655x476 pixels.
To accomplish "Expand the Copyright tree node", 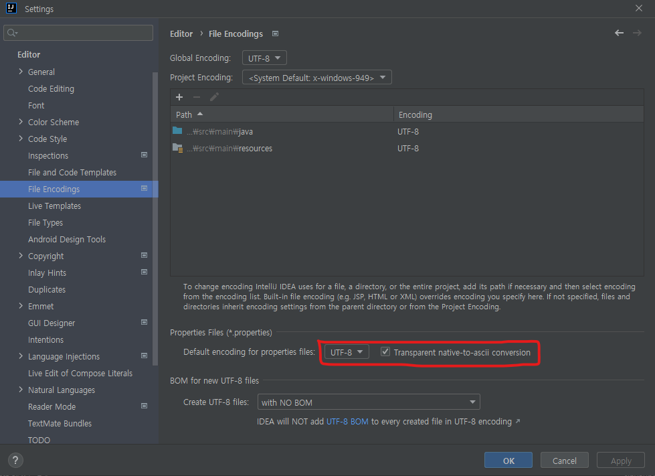I will [x=21, y=255].
